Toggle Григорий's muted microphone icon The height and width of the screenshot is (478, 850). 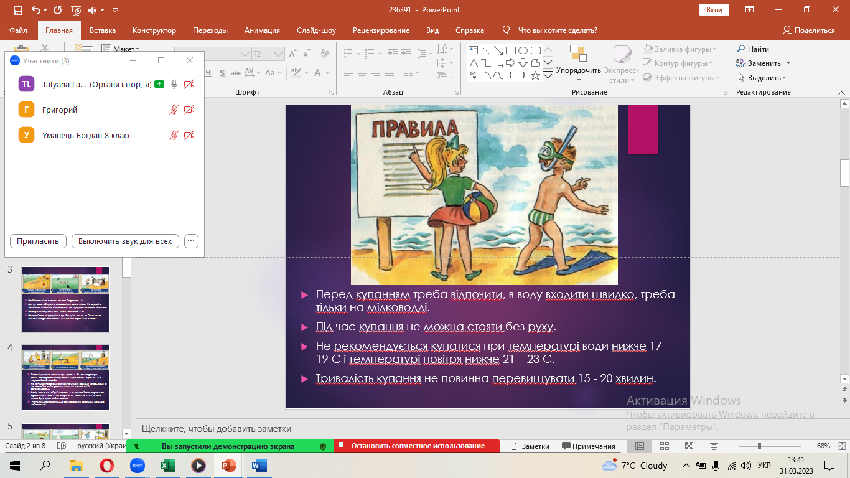175,110
